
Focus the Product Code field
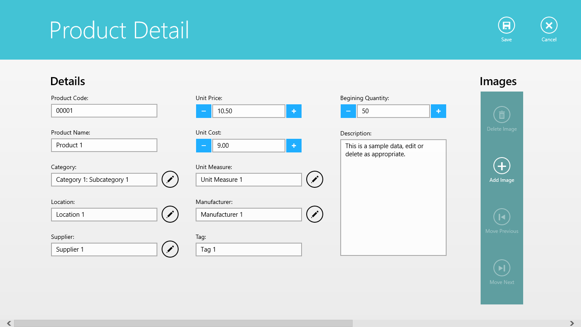click(x=104, y=111)
